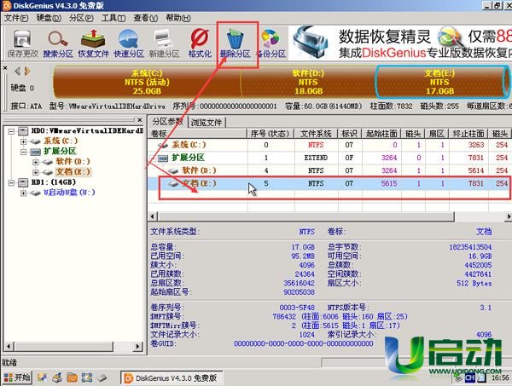Sort by the 卷标 column header

click(198, 133)
